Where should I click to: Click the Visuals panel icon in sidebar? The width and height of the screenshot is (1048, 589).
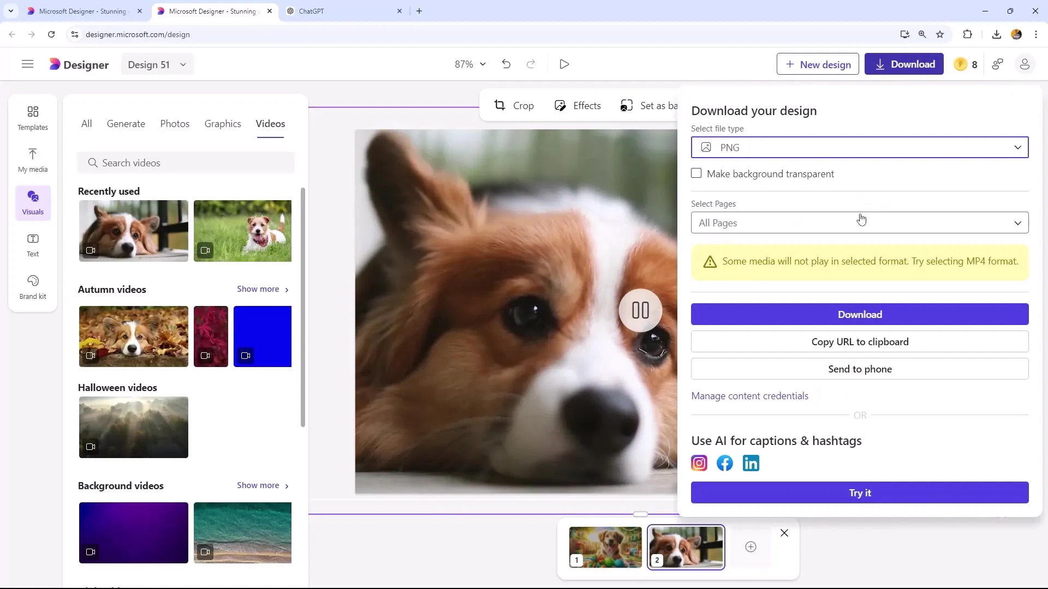(33, 202)
